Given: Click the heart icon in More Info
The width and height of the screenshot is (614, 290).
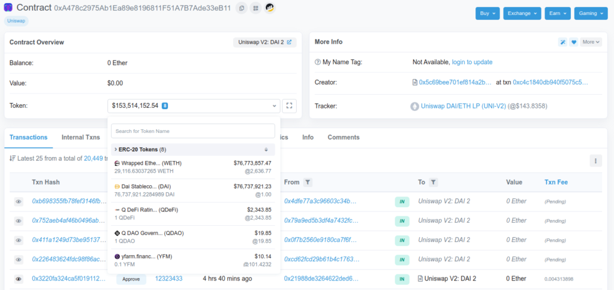Looking at the screenshot, I should coord(573,42).
